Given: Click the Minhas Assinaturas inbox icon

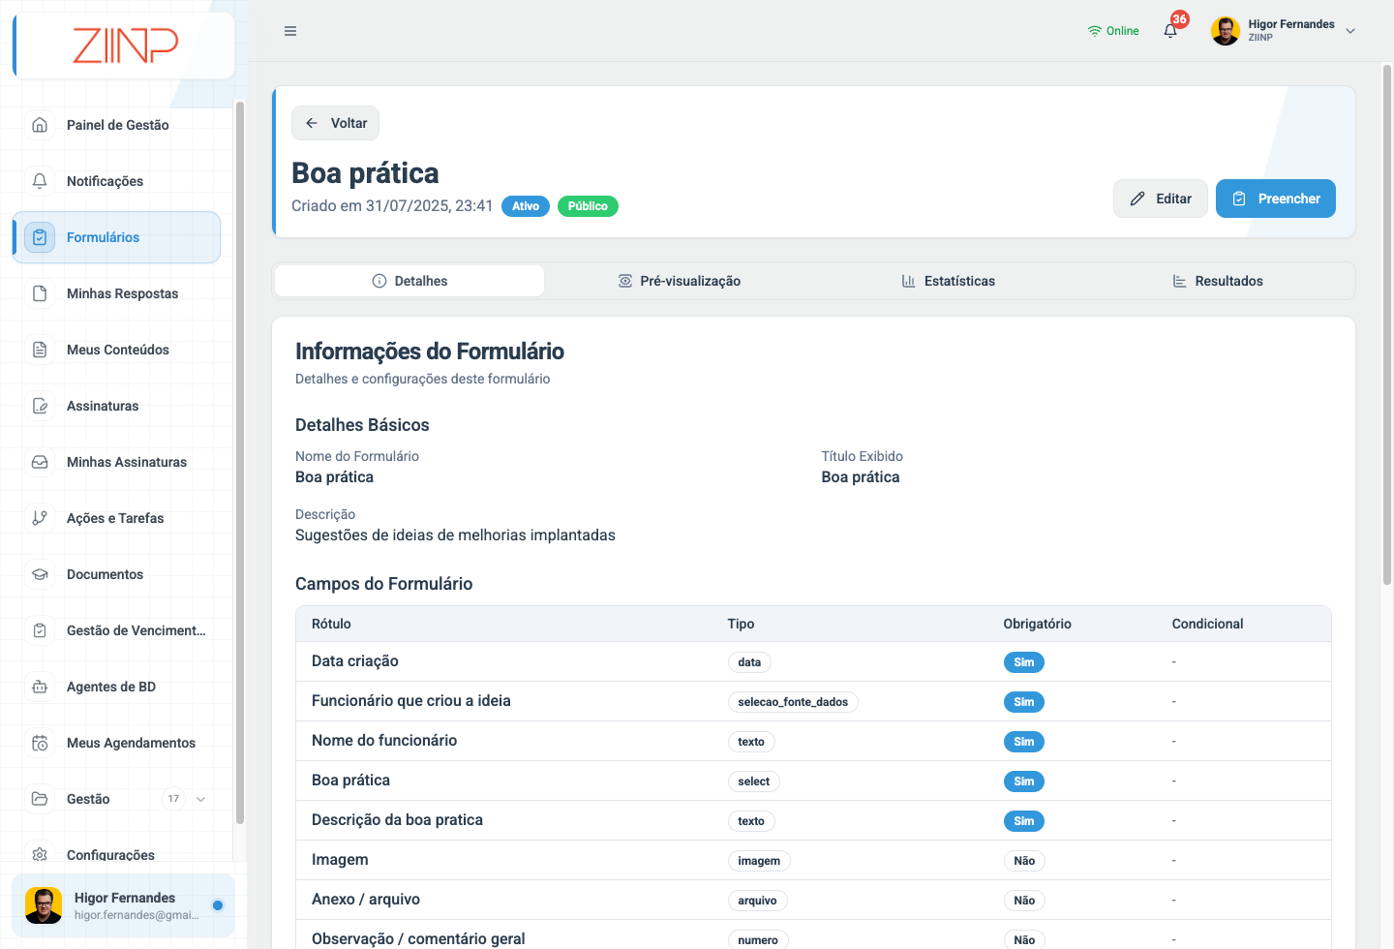Looking at the screenshot, I should coord(40,462).
